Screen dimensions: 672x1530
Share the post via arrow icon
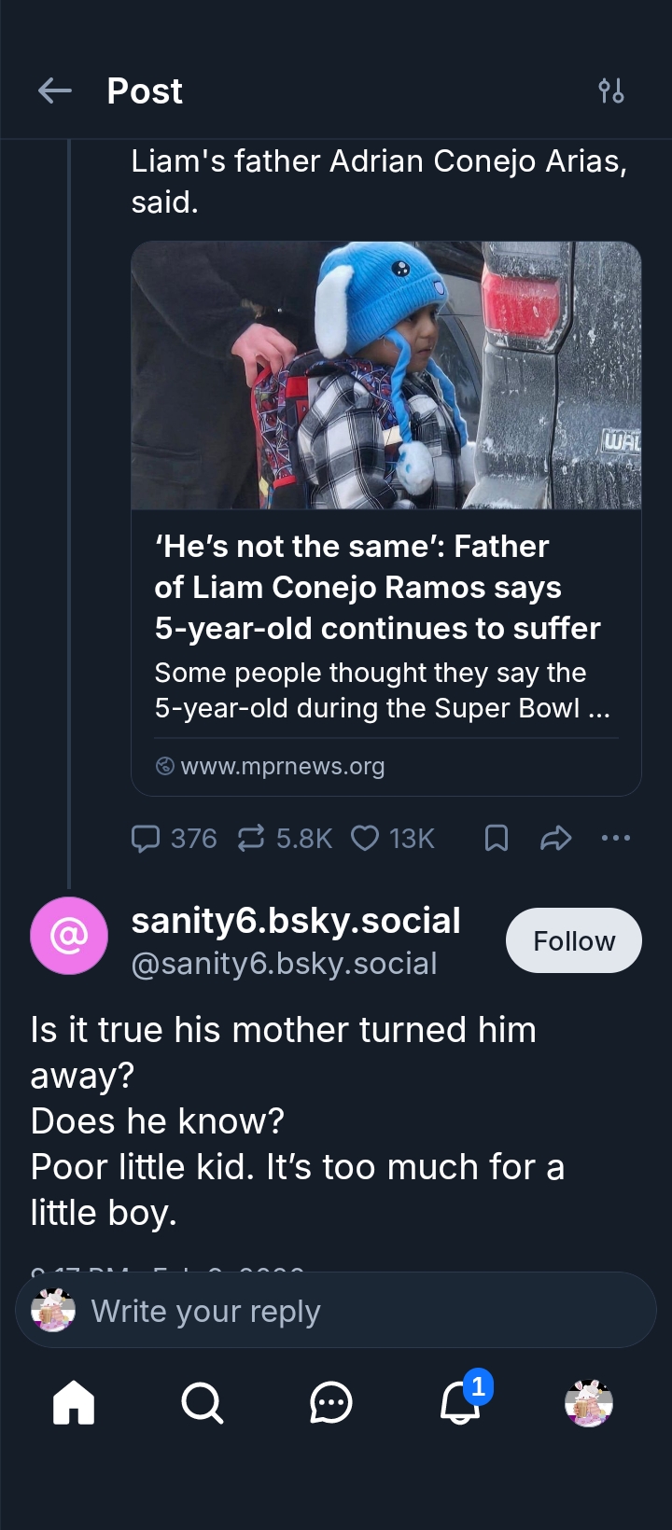555,839
